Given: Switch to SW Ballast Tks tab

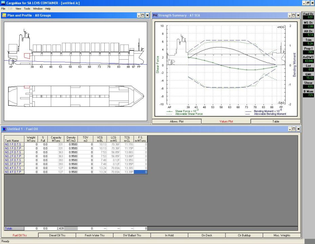Looking at the screenshot, I should (x=132, y=235).
